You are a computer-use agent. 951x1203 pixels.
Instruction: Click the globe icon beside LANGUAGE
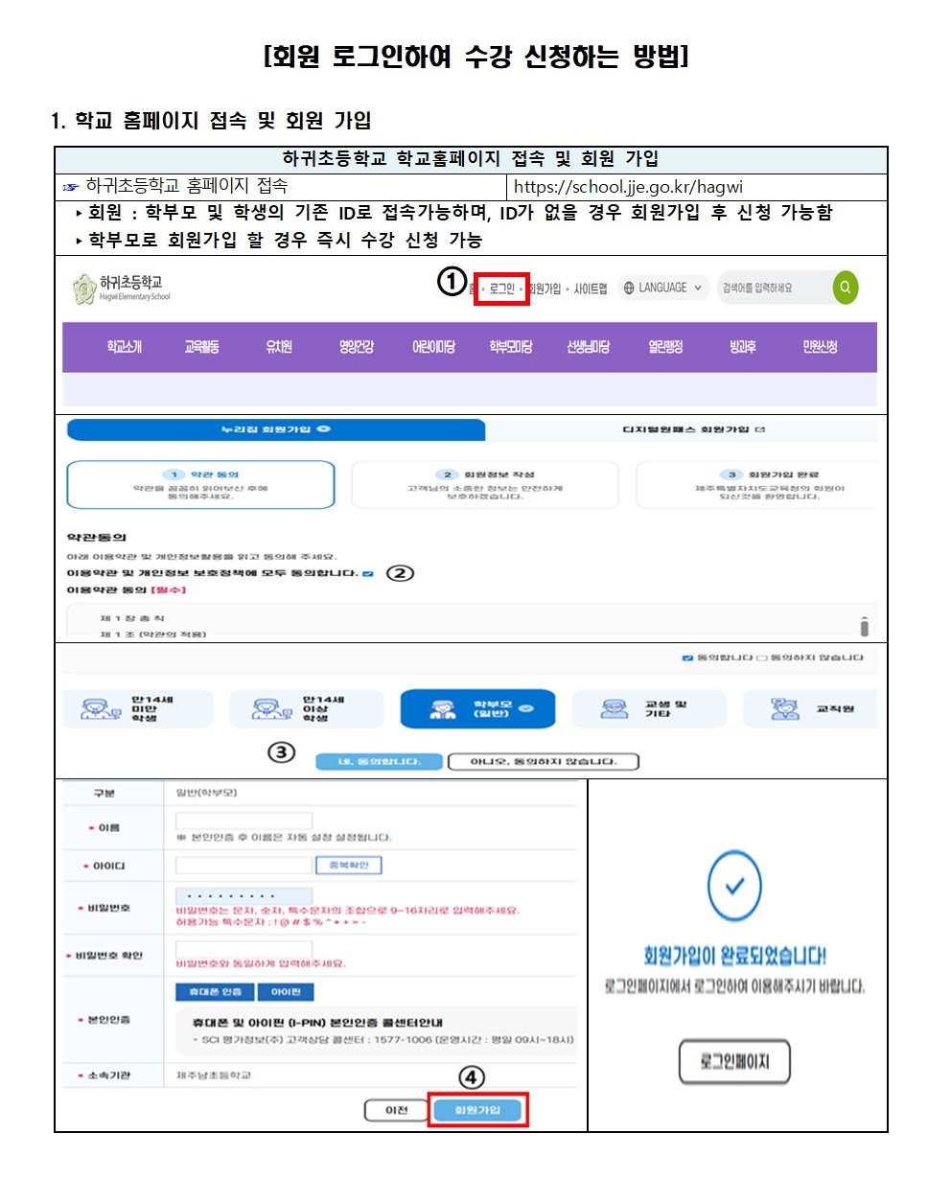point(629,288)
